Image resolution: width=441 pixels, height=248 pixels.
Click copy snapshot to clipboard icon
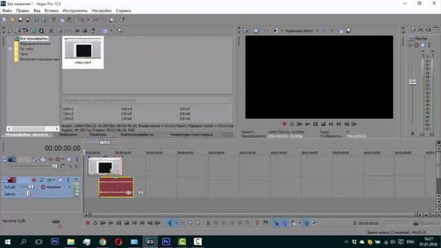(x=340, y=30)
